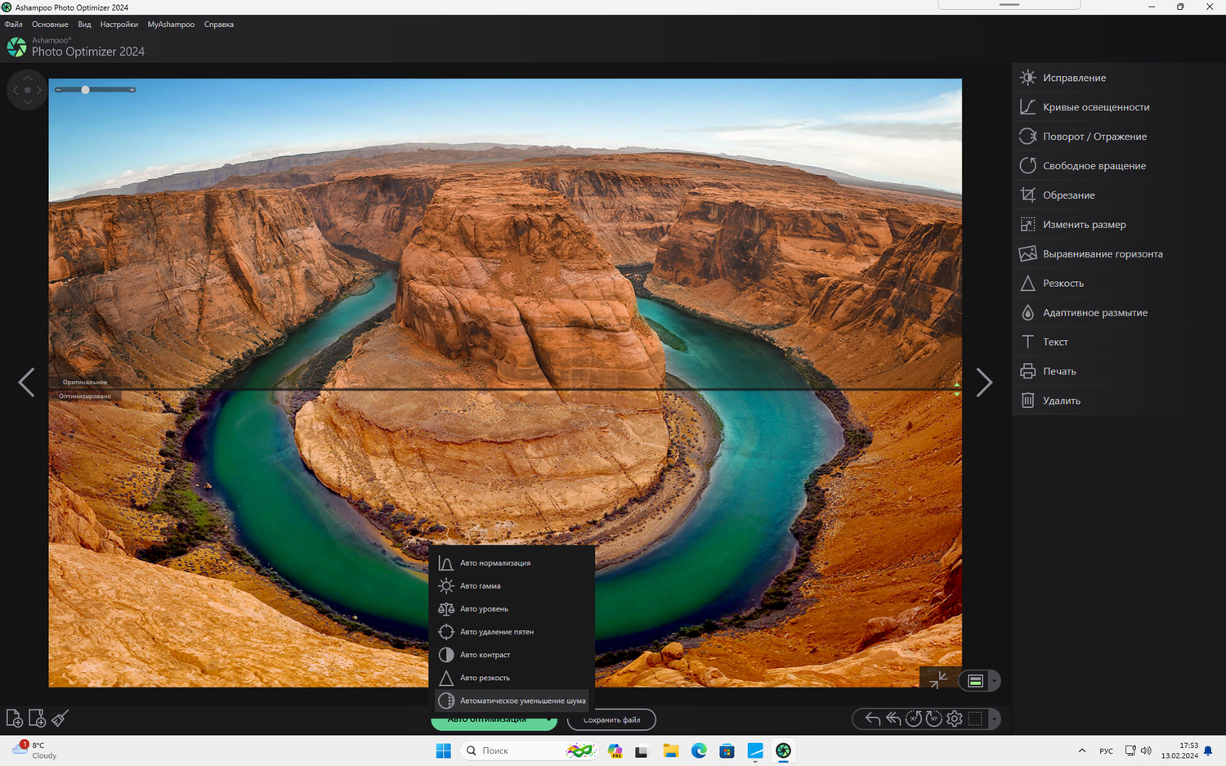Expand the bottom-right toolbar dropdown arrow

(x=994, y=719)
